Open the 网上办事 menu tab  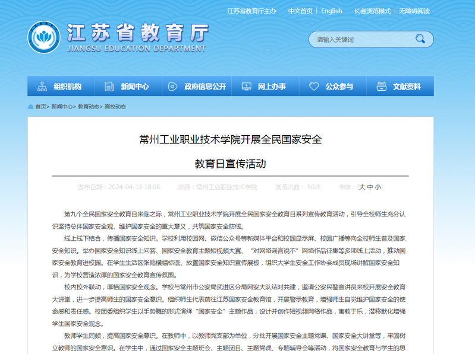pyautogui.click(x=271, y=87)
